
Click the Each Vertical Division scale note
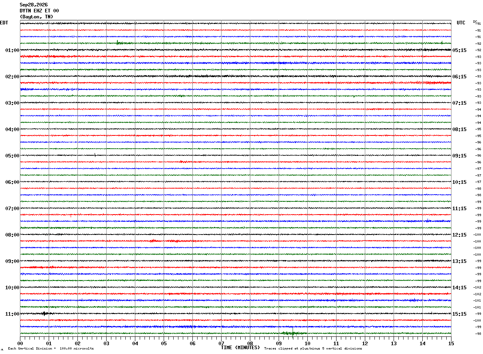pos(51,349)
